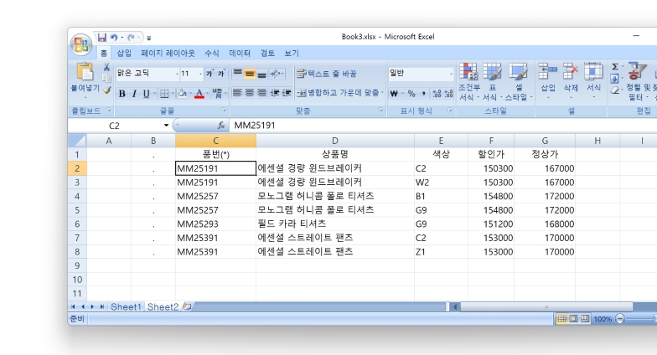
Task: Expand the number format dropdown 일반
Action: 451,74
